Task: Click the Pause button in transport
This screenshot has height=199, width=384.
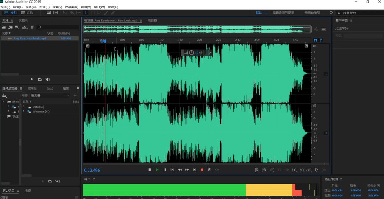Action: click(165, 170)
